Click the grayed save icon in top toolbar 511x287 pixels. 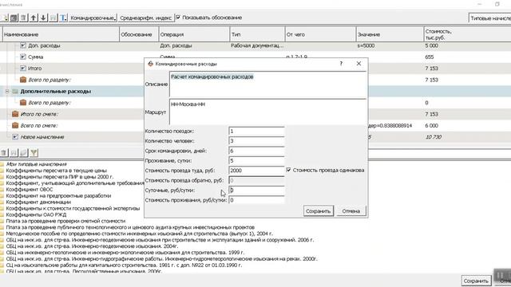point(53,18)
